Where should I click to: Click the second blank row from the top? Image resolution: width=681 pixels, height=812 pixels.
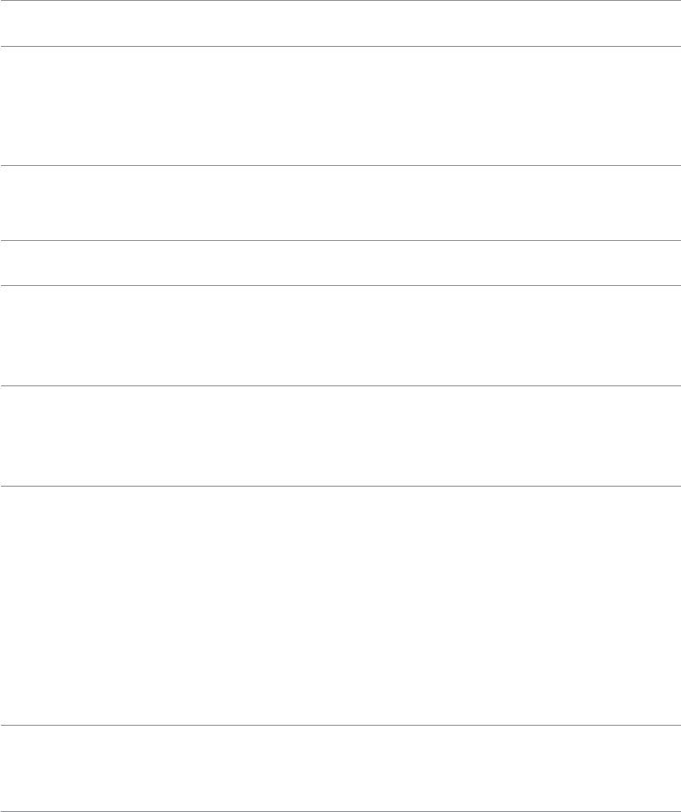340,106
